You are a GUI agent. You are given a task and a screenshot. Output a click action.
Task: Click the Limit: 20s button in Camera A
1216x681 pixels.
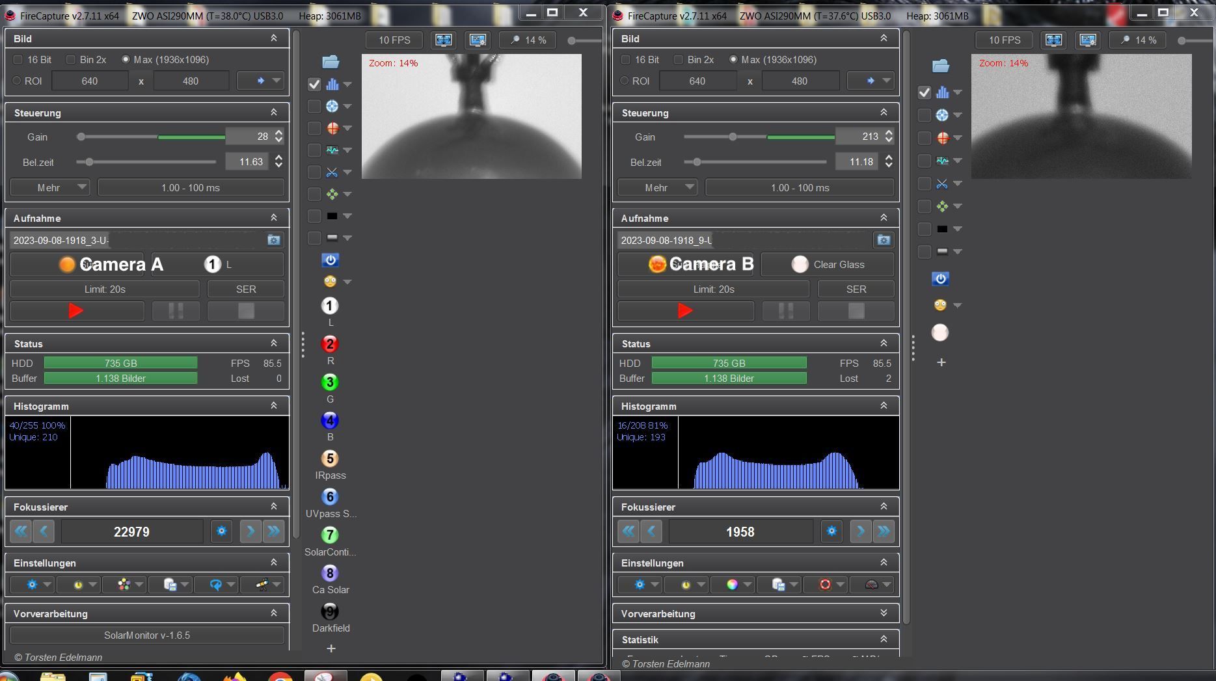click(x=105, y=289)
